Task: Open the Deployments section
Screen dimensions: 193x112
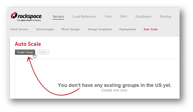Action: tap(128, 29)
